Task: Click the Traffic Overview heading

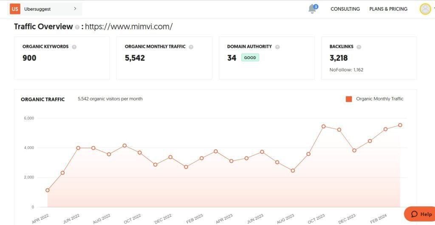Action: point(43,27)
